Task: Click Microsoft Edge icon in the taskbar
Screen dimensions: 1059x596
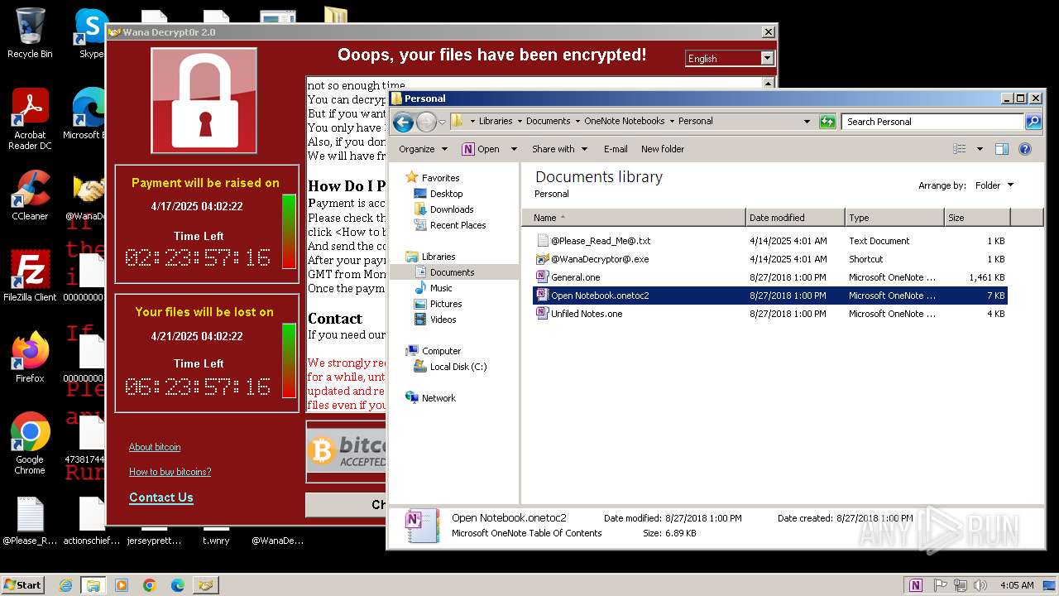Action: click(177, 585)
